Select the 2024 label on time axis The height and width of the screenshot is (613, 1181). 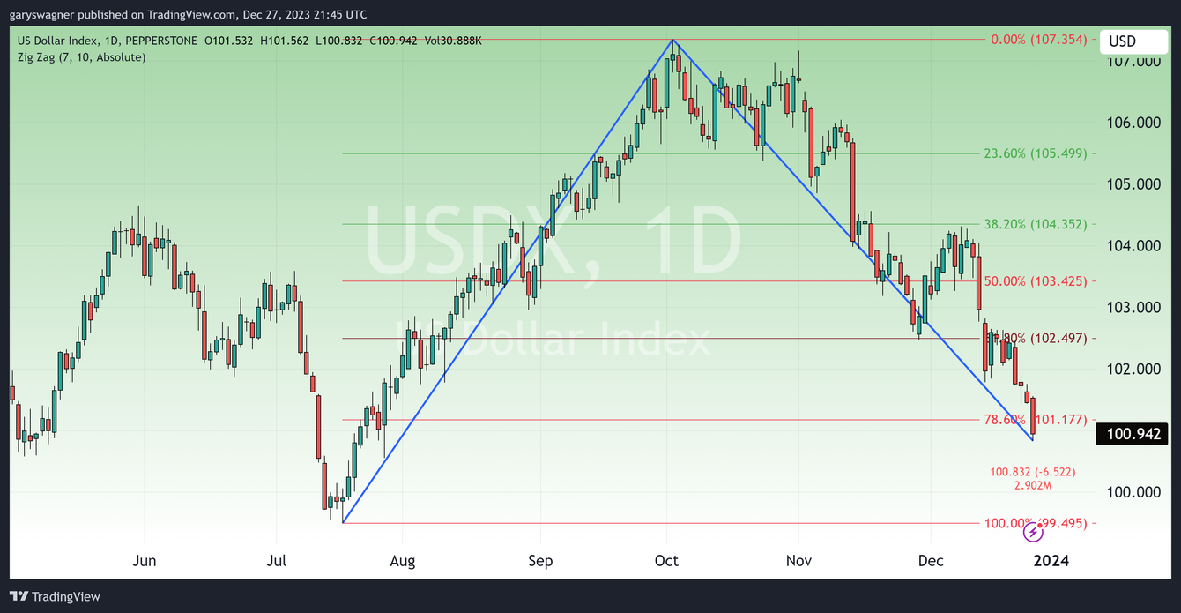(x=1051, y=561)
